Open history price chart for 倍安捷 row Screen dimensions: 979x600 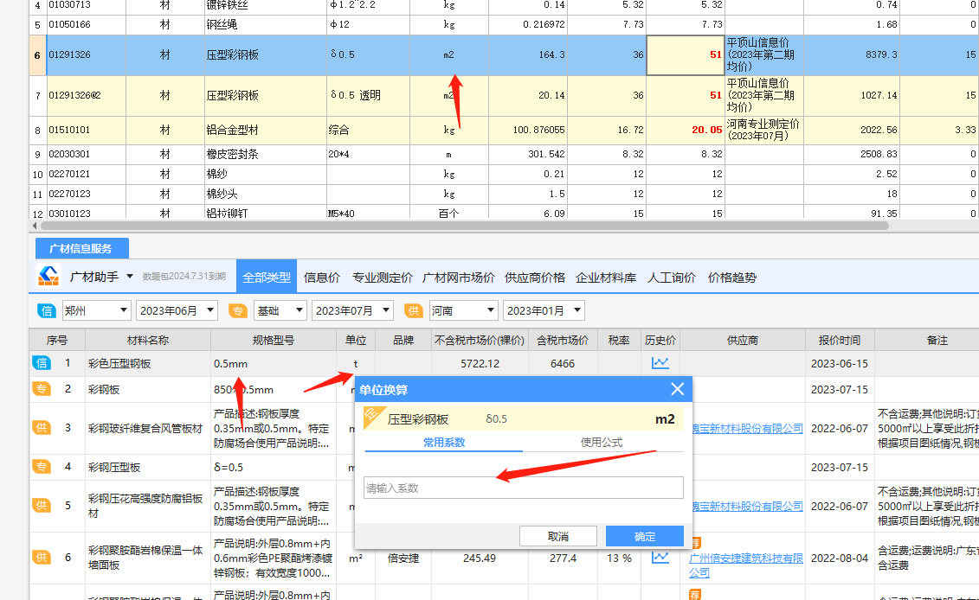tap(660, 558)
